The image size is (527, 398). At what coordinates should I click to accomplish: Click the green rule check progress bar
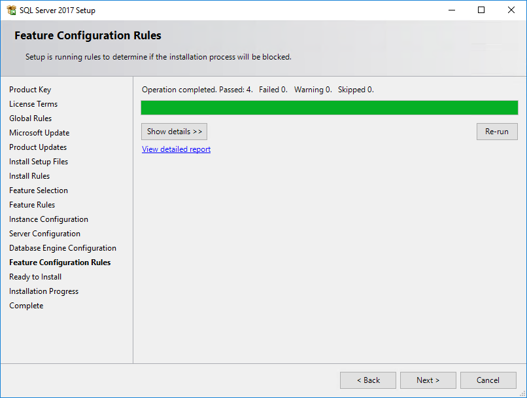click(x=329, y=108)
